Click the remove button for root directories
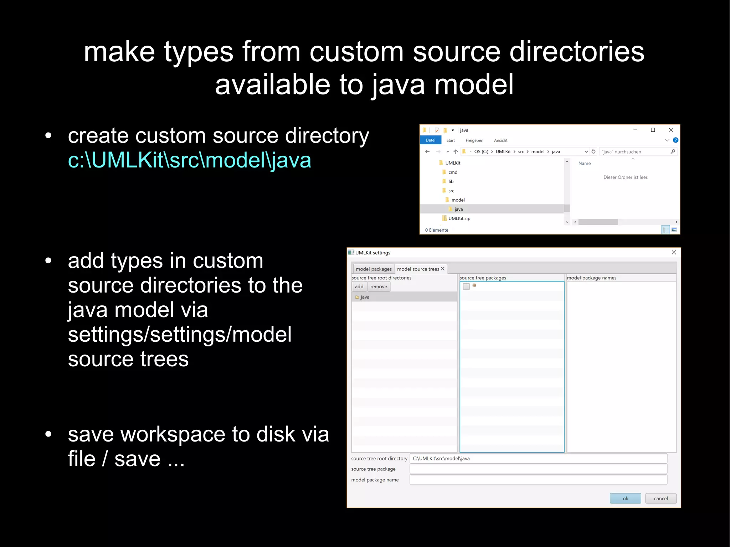This screenshot has height=547, width=730. click(379, 286)
